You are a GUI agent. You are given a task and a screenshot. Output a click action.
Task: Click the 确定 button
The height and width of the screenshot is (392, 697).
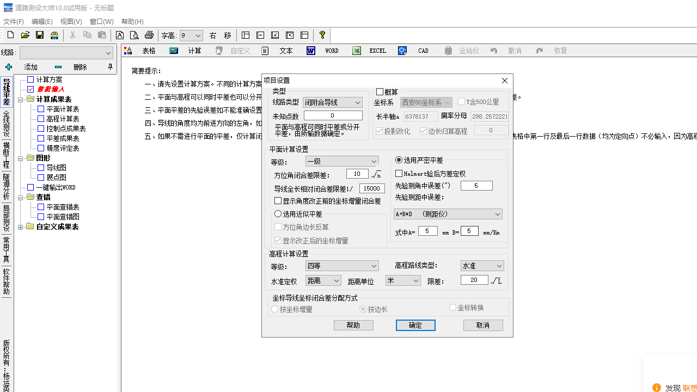click(x=415, y=325)
